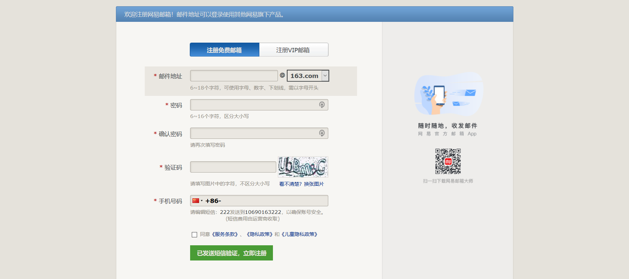Click the keyboard icon in 确认密码 field
The width and height of the screenshot is (629, 279).
[x=322, y=133]
